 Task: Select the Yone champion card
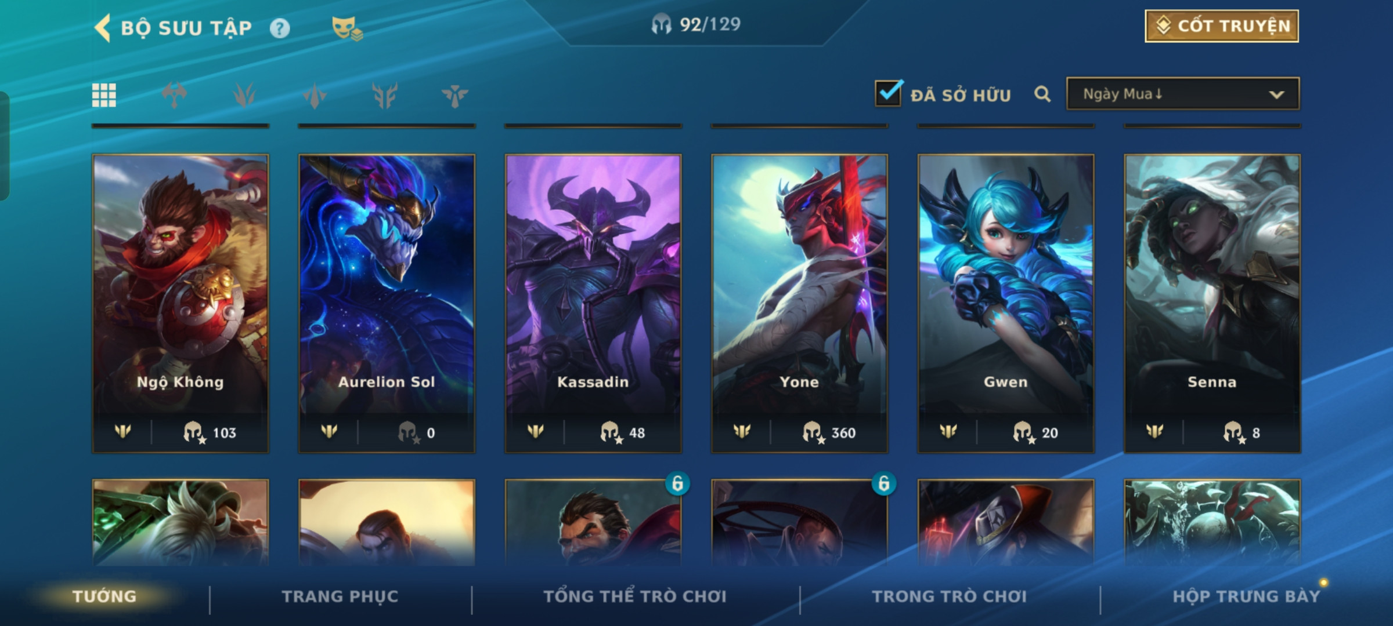(799, 303)
